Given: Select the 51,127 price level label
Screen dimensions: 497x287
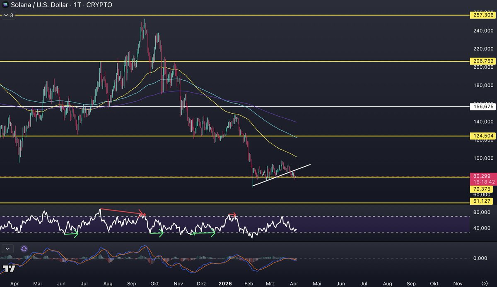Looking at the screenshot, I should click(483, 201).
